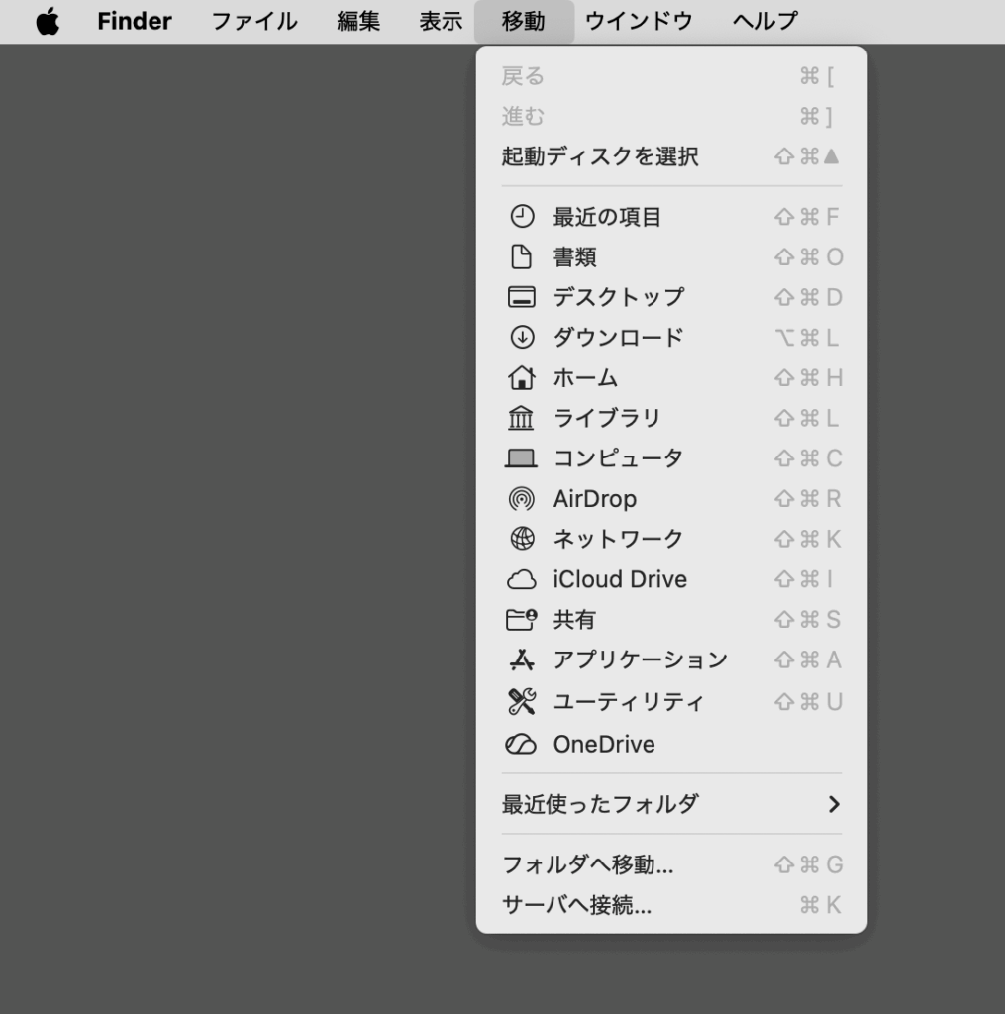Select ライブラリ in the 移動 menu
The height and width of the screenshot is (1014, 1005).
pos(606,419)
